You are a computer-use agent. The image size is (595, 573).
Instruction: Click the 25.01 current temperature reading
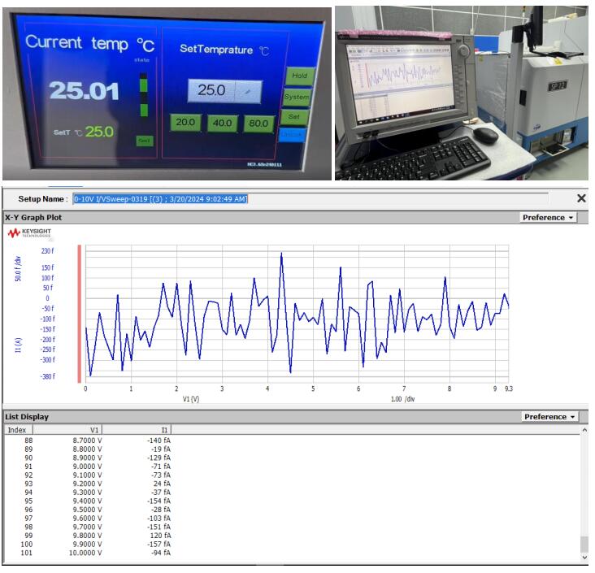(x=84, y=91)
